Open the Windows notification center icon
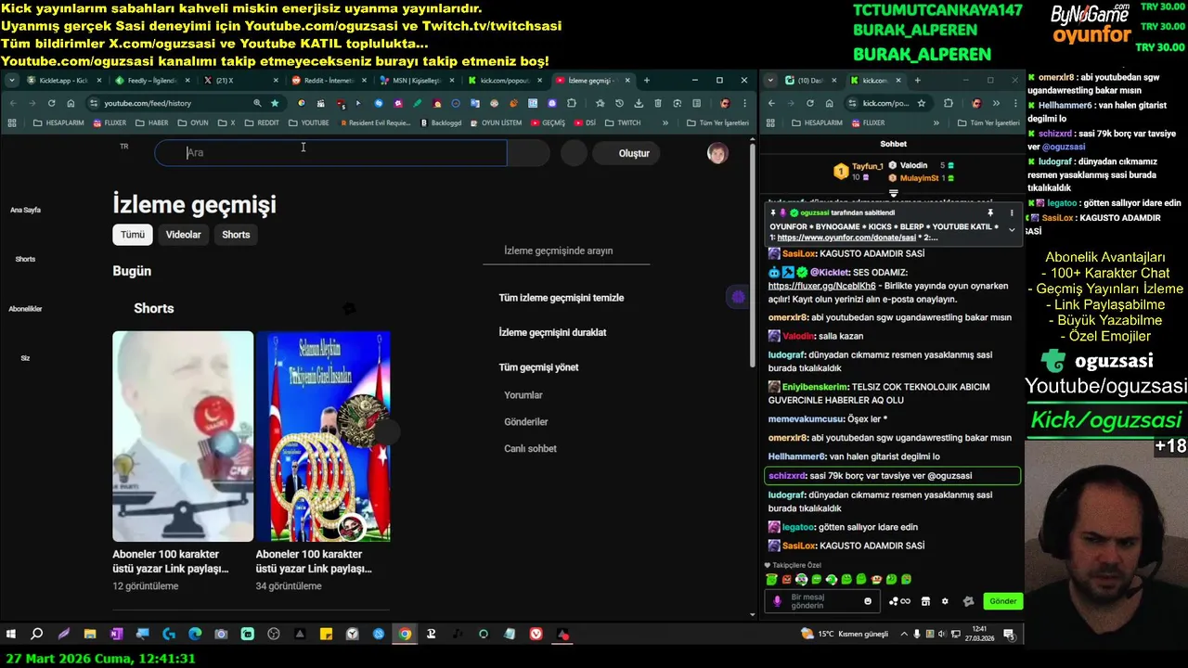The width and height of the screenshot is (1188, 668). (1009, 635)
